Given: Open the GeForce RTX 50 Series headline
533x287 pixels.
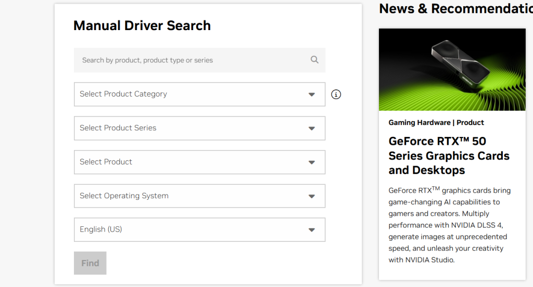Looking at the screenshot, I should pyautogui.click(x=449, y=156).
